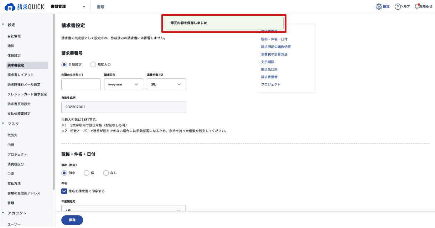Click the 請求QUICK cloud logo icon

[x=10, y=7]
